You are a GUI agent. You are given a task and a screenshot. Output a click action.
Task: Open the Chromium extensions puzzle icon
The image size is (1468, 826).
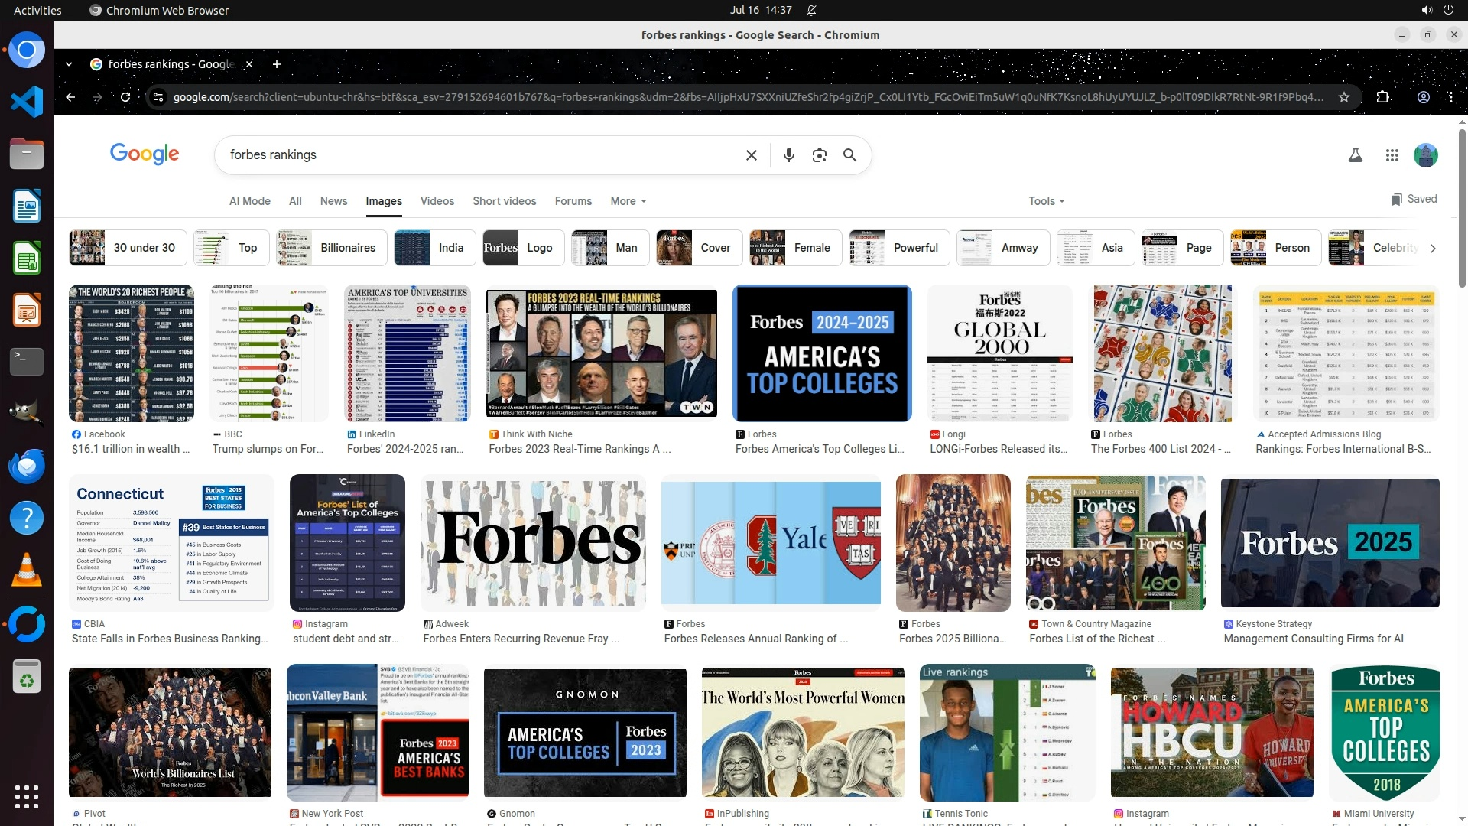click(1382, 97)
